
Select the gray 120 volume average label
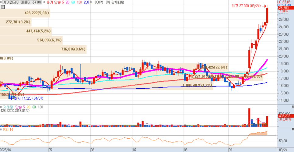pyautogui.click(x=40, y=107)
